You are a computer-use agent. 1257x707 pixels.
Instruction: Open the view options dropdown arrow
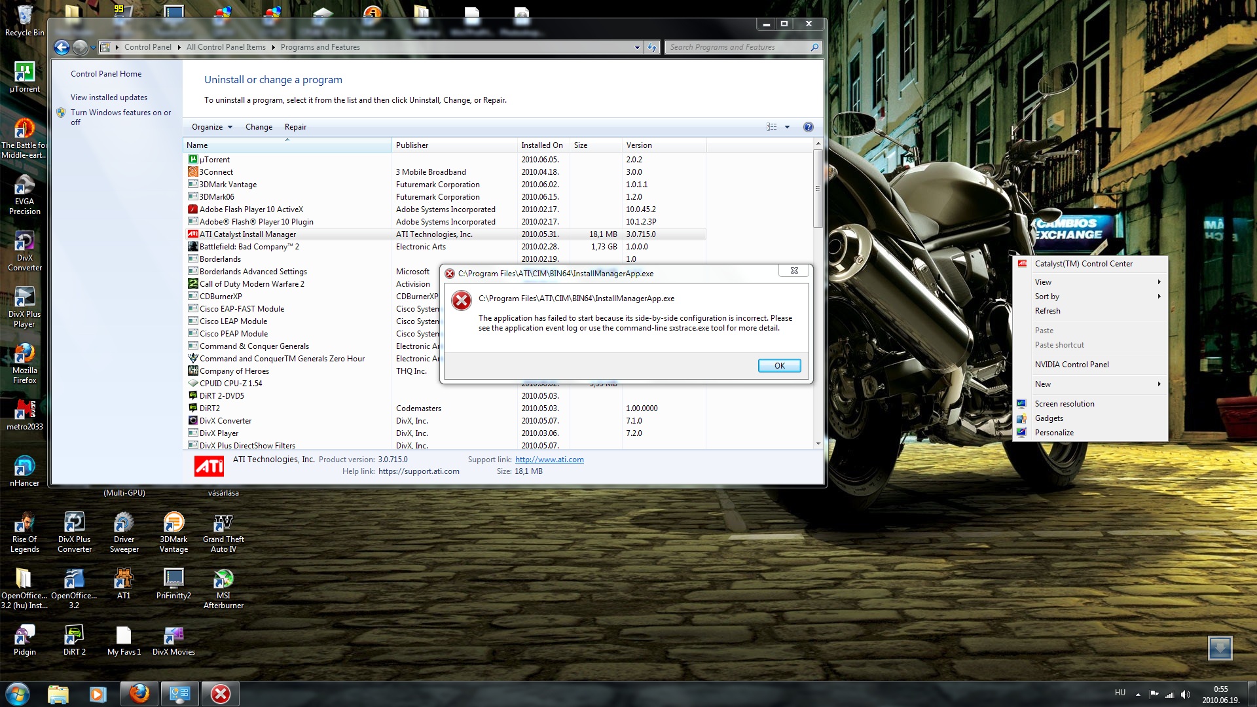787,127
